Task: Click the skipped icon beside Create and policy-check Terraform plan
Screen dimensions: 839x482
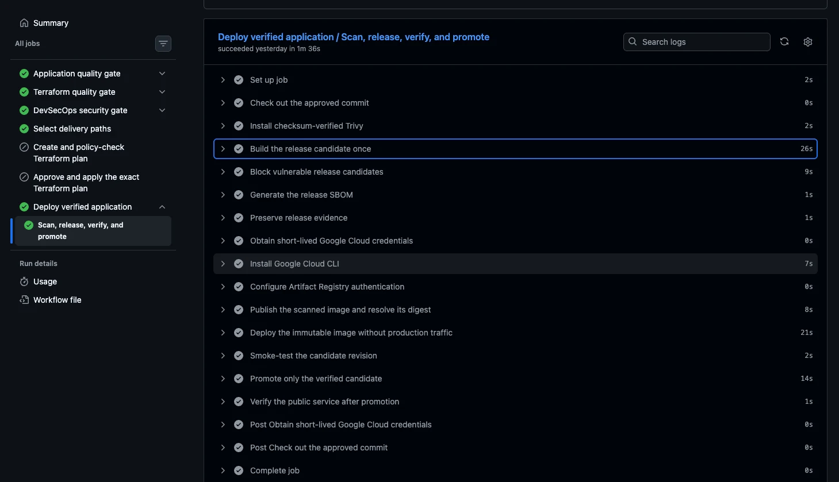Action: [24, 147]
